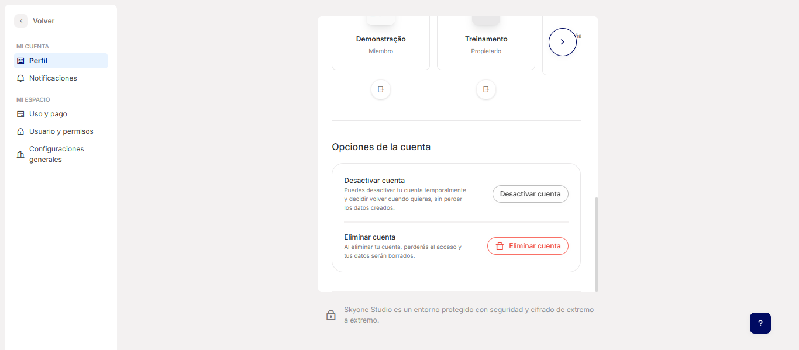This screenshot has width=799, height=350.
Task: Show next workspaces with the right arrow
Action: pyautogui.click(x=563, y=42)
